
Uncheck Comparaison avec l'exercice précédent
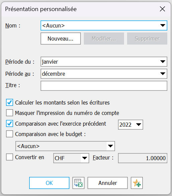[9, 124]
